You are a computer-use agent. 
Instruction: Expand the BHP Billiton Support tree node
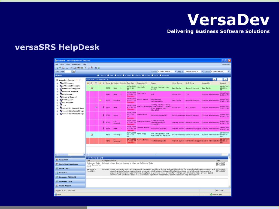(57, 89)
